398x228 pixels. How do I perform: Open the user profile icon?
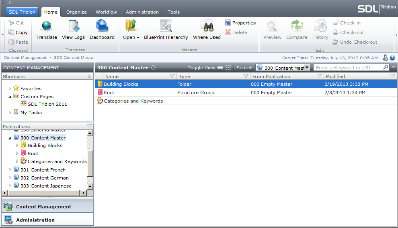(x=385, y=58)
